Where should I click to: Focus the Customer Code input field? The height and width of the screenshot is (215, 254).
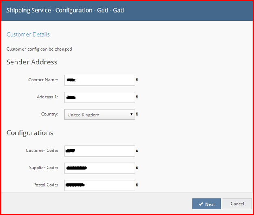pos(99,151)
